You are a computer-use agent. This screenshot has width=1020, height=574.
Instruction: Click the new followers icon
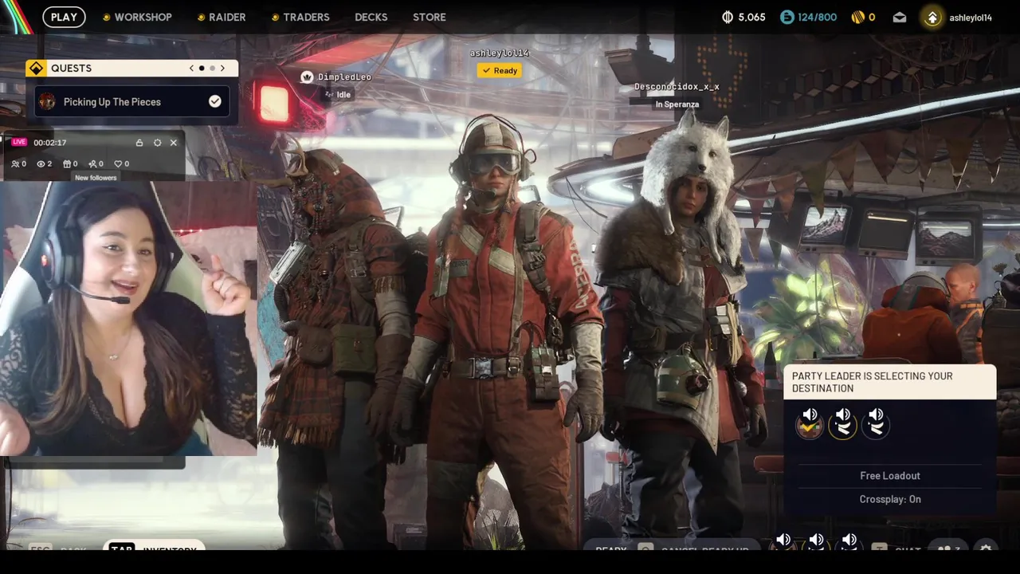[x=92, y=163]
